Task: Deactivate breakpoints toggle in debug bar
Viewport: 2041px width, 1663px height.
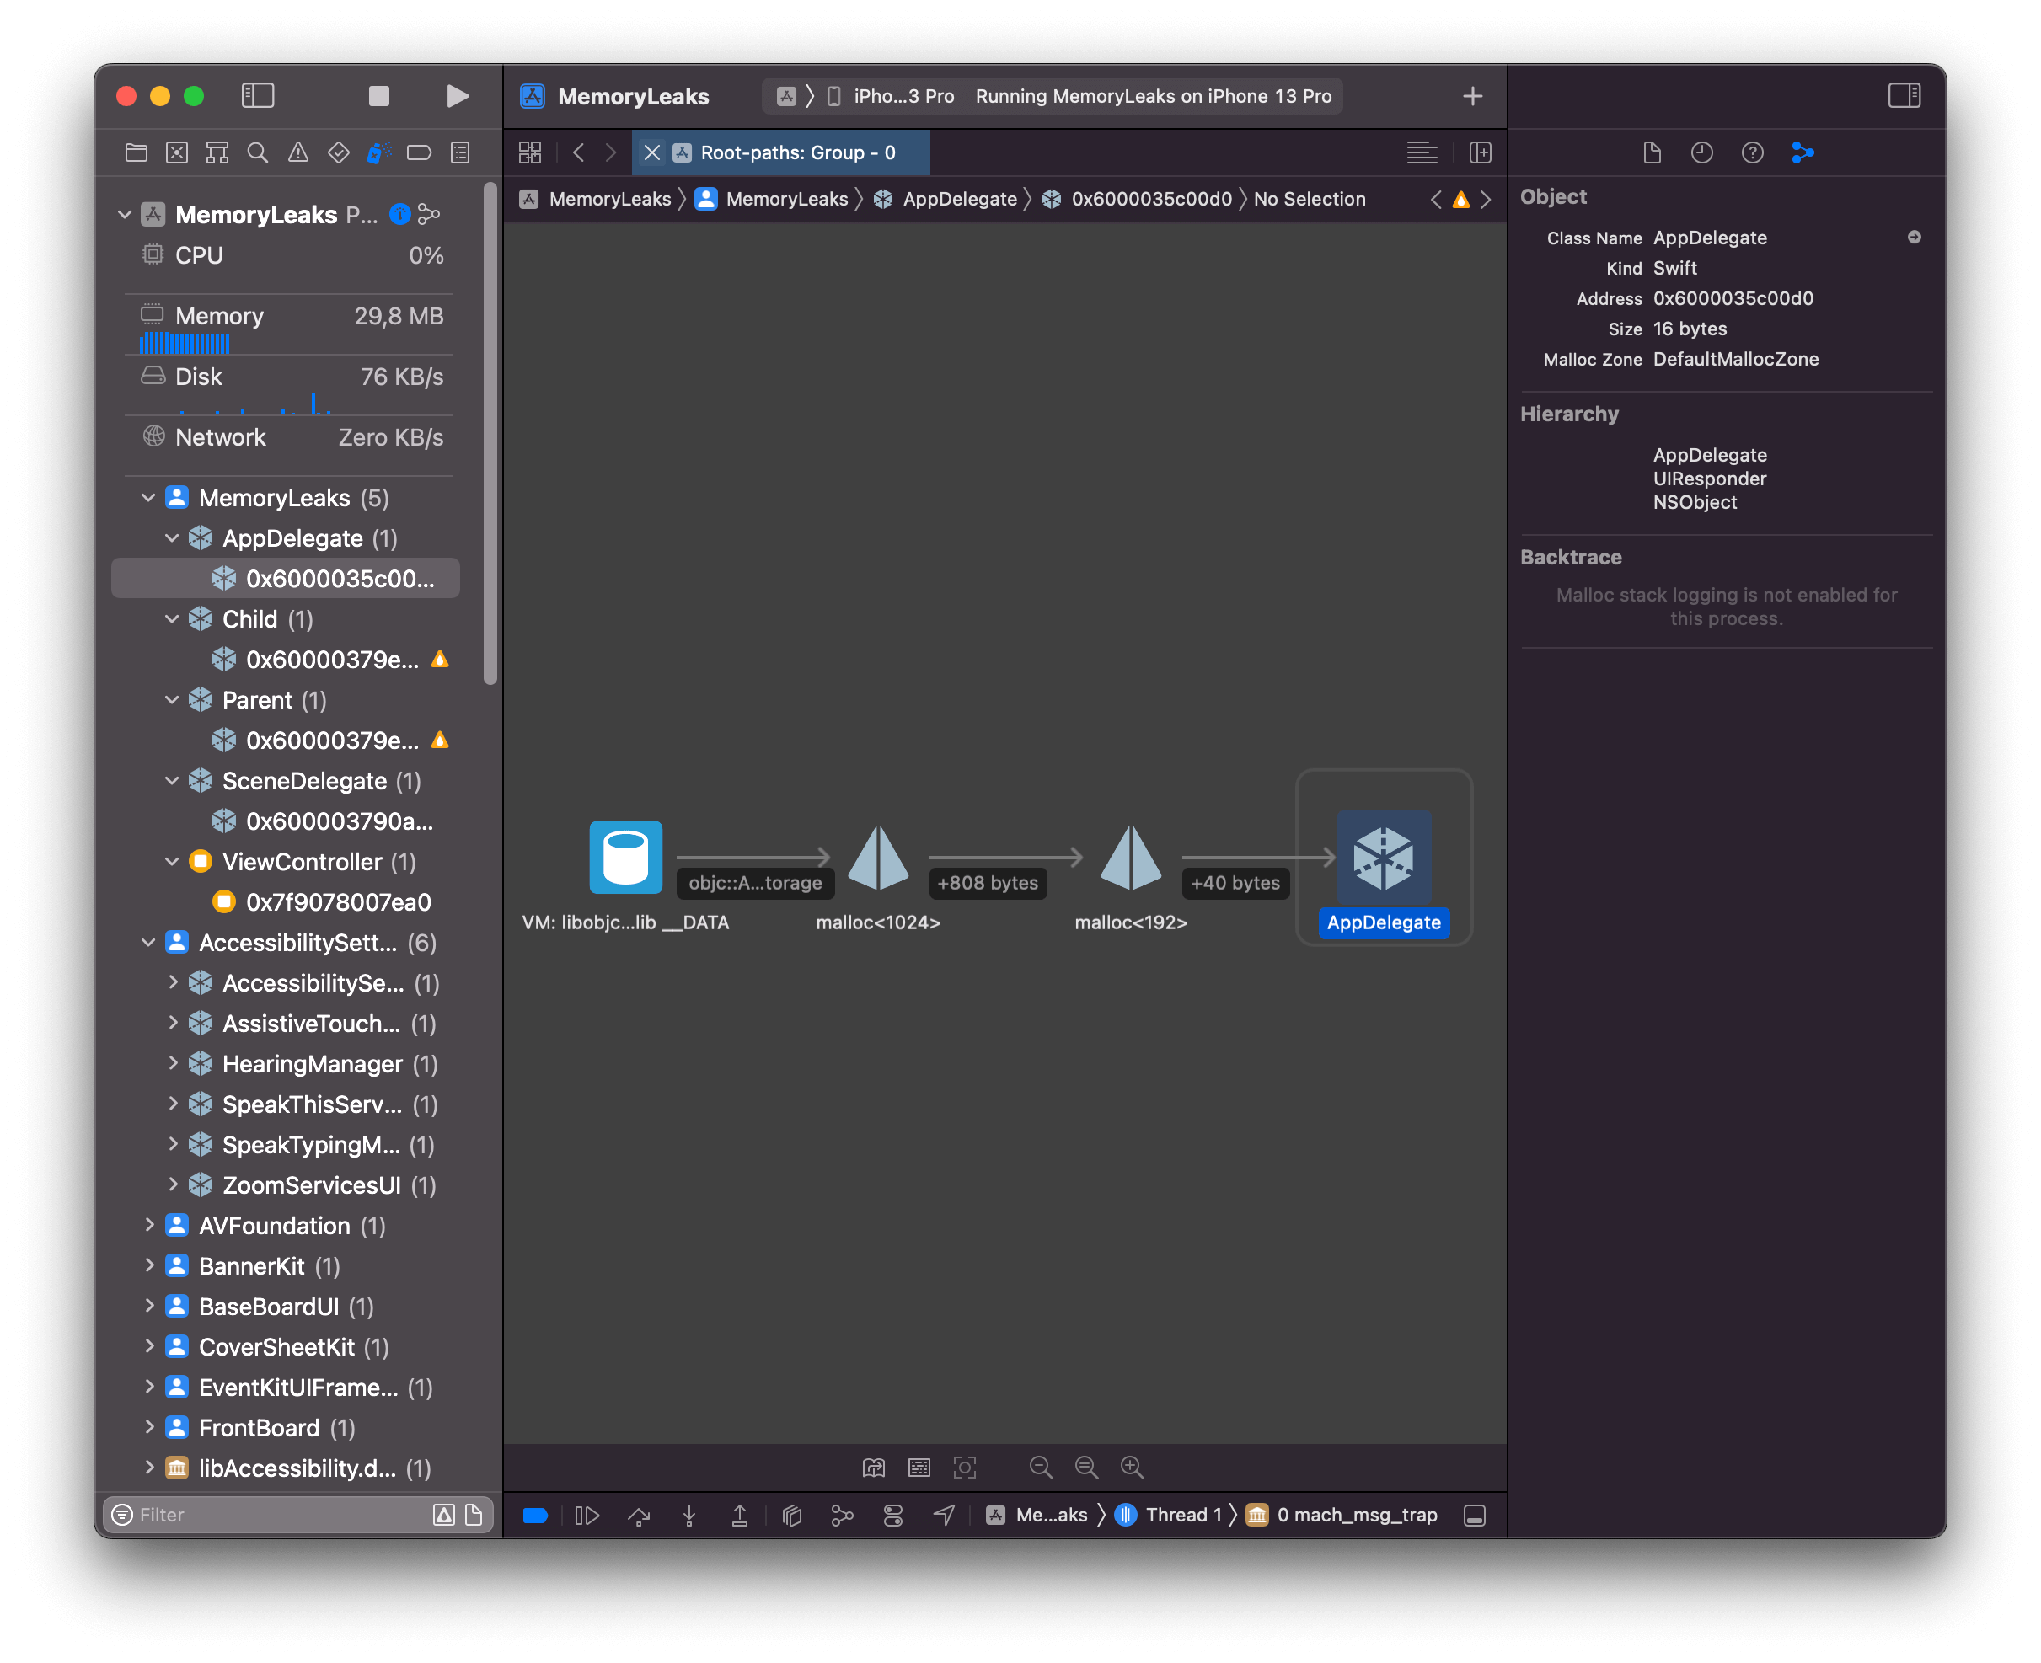Action: (x=534, y=1515)
